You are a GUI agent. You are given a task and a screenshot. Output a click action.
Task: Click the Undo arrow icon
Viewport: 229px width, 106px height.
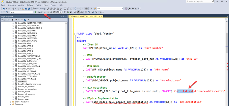[75, 9]
